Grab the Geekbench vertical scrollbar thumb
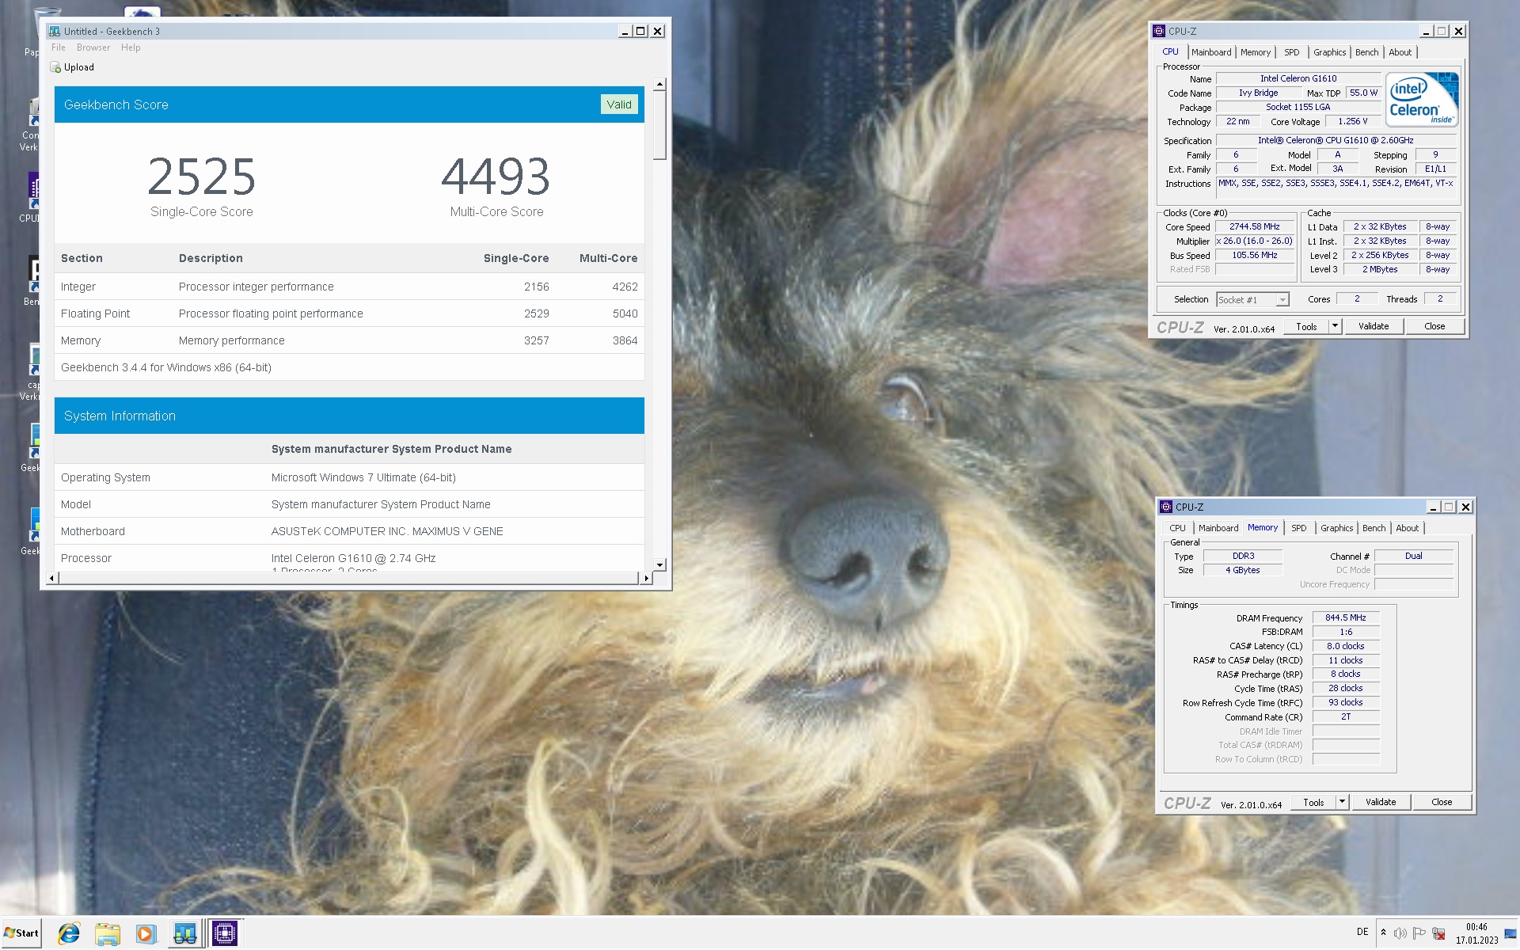This screenshot has width=1520, height=950. coord(659,126)
